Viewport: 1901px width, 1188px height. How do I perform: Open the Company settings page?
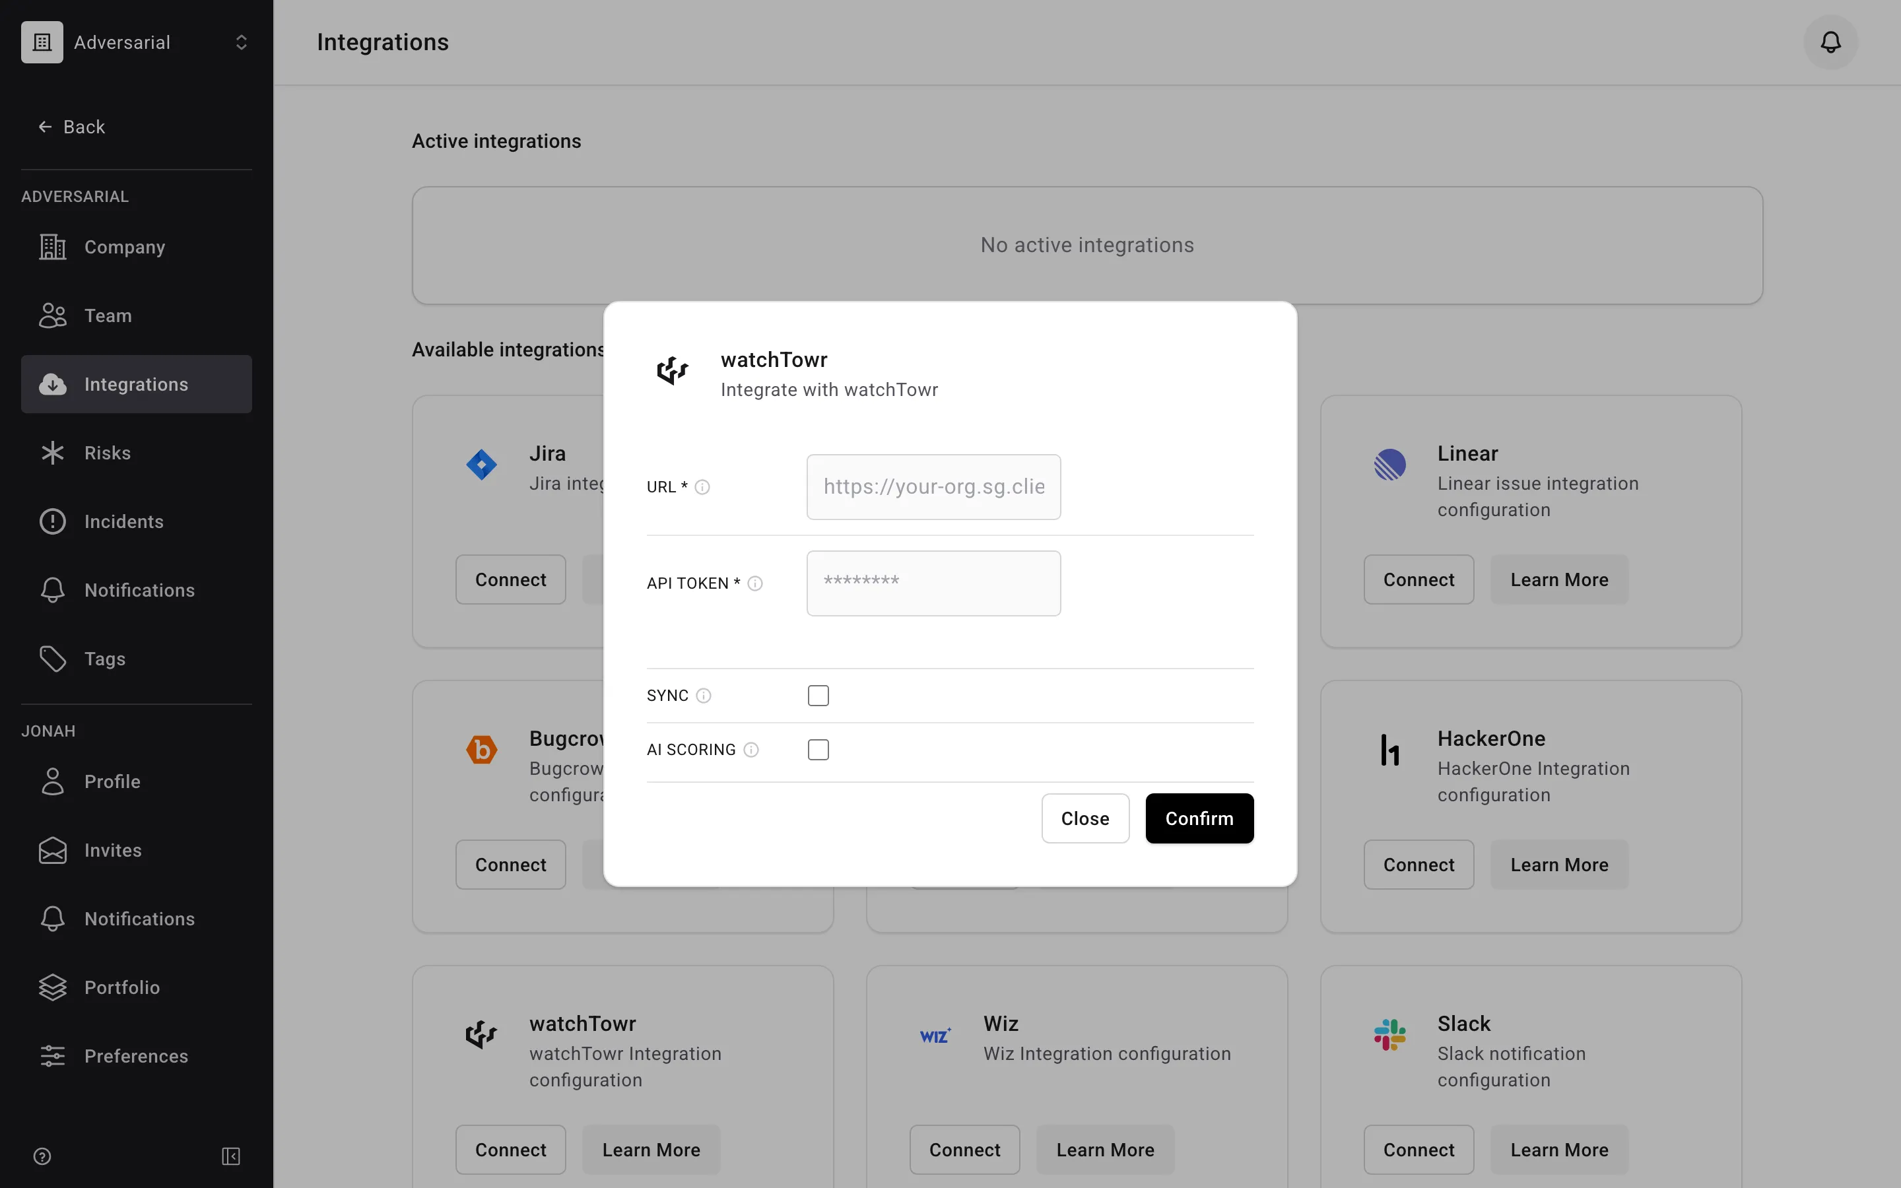[x=137, y=247]
